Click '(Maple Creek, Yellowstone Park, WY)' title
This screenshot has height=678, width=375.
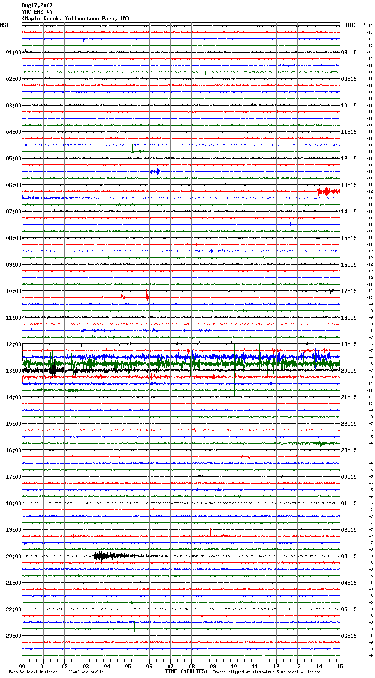click(x=76, y=19)
